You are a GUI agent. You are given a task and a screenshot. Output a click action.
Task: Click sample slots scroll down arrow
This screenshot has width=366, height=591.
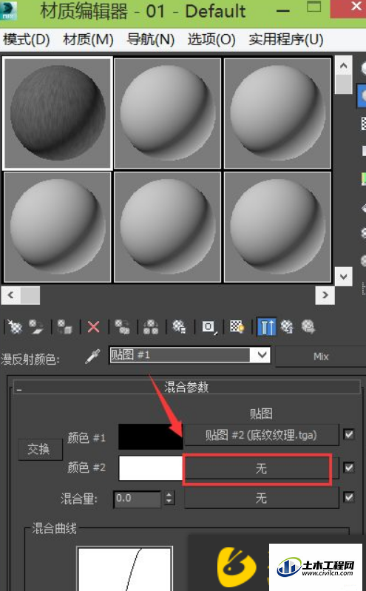click(343, 277)
